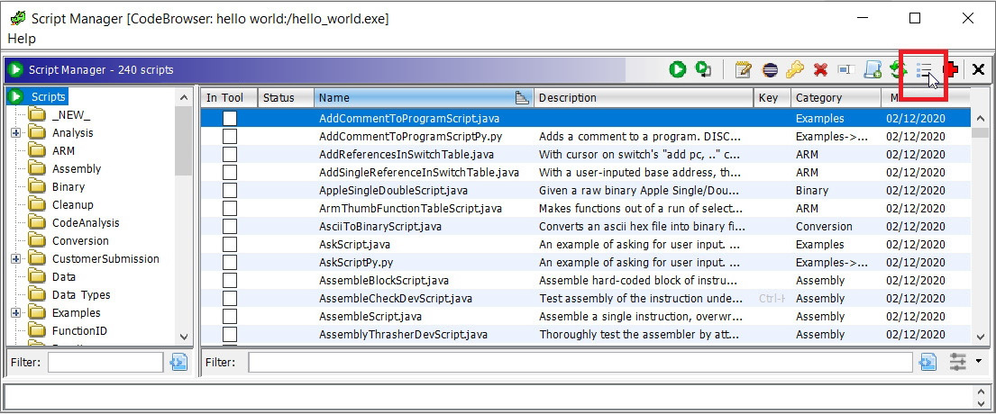Screen dimensions: 996x414
Task: Click the Ctrl-H key binding cell
Action: (772, 299)
